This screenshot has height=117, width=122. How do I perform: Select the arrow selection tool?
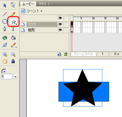5,5
